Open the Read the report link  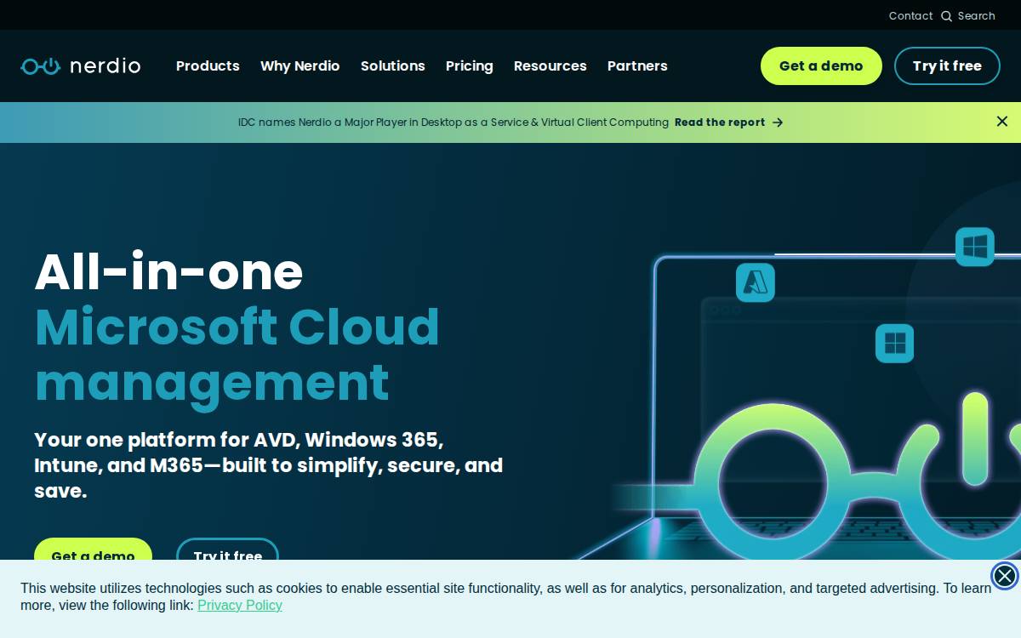click(720, 122)
